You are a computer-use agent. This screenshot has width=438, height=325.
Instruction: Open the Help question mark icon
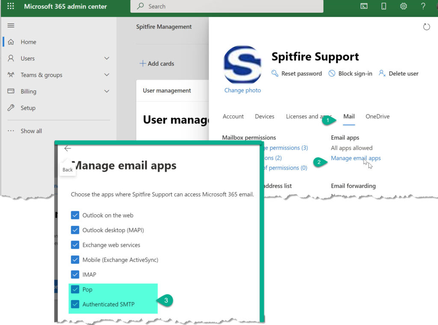click(423, 6)
